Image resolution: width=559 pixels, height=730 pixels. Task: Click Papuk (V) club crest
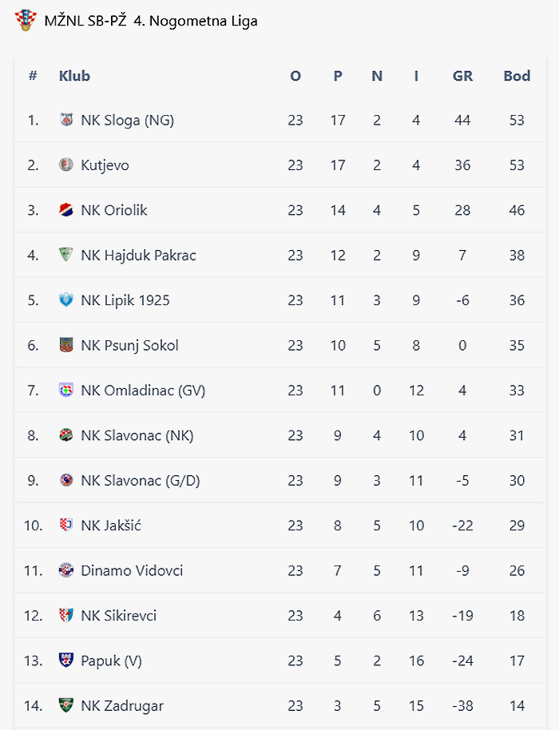click(66, 661)
